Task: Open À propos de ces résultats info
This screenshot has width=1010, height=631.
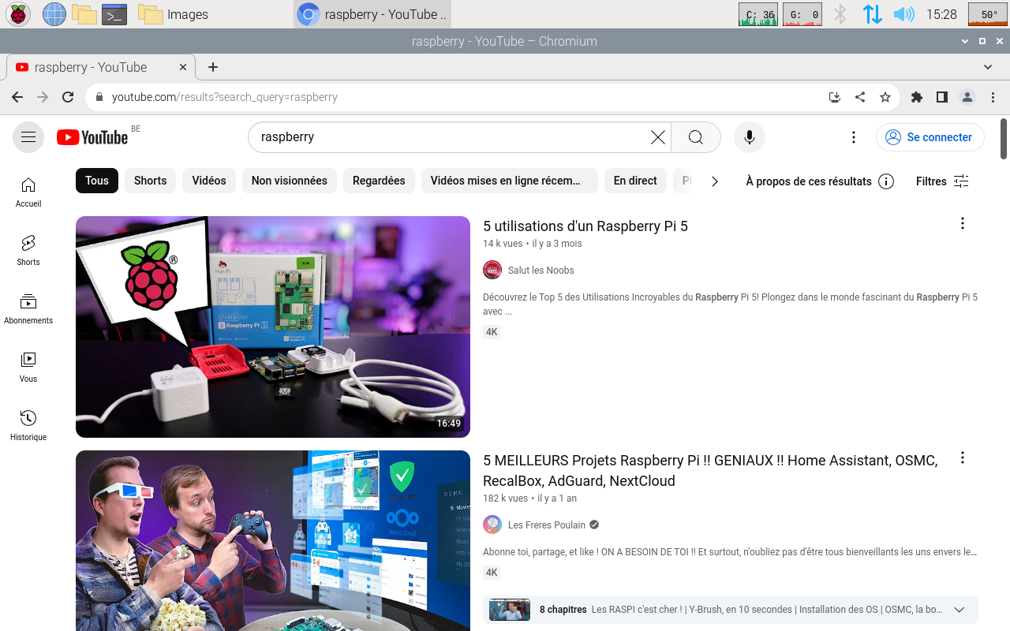Action: (x=820, y=181)
